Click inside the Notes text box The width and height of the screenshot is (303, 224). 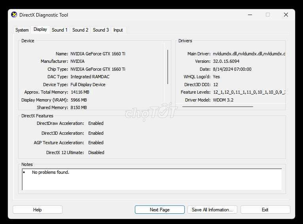[152, 179]
